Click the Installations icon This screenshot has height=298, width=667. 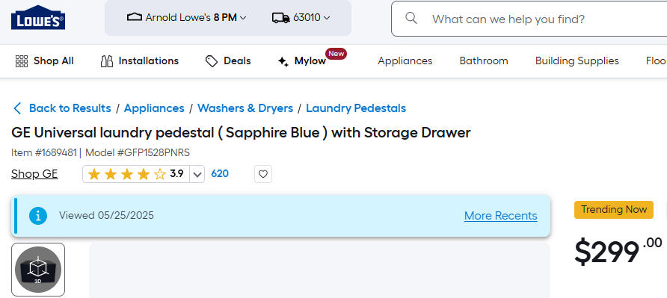[x=107, y=61]
